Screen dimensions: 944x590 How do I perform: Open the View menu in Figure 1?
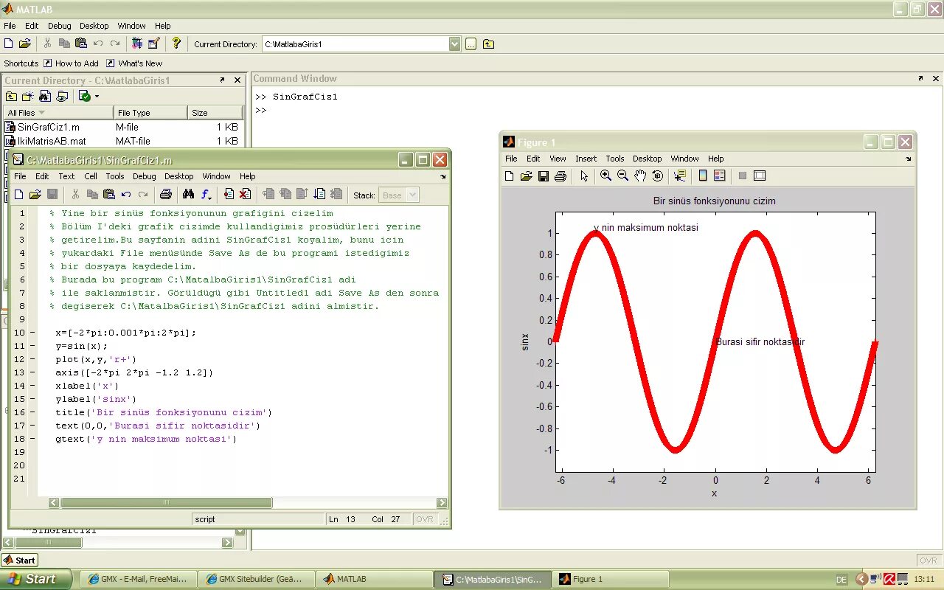(x=558, y=159)
